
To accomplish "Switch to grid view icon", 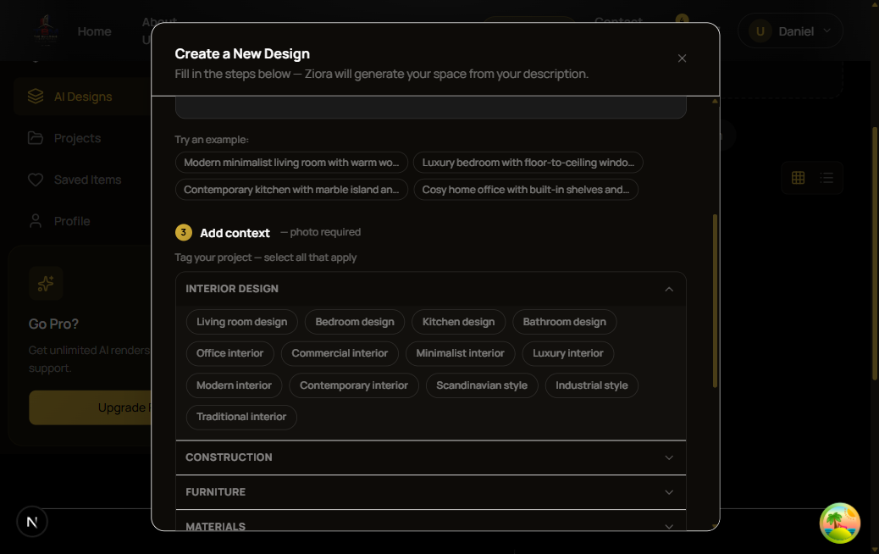I will [798, 178].
